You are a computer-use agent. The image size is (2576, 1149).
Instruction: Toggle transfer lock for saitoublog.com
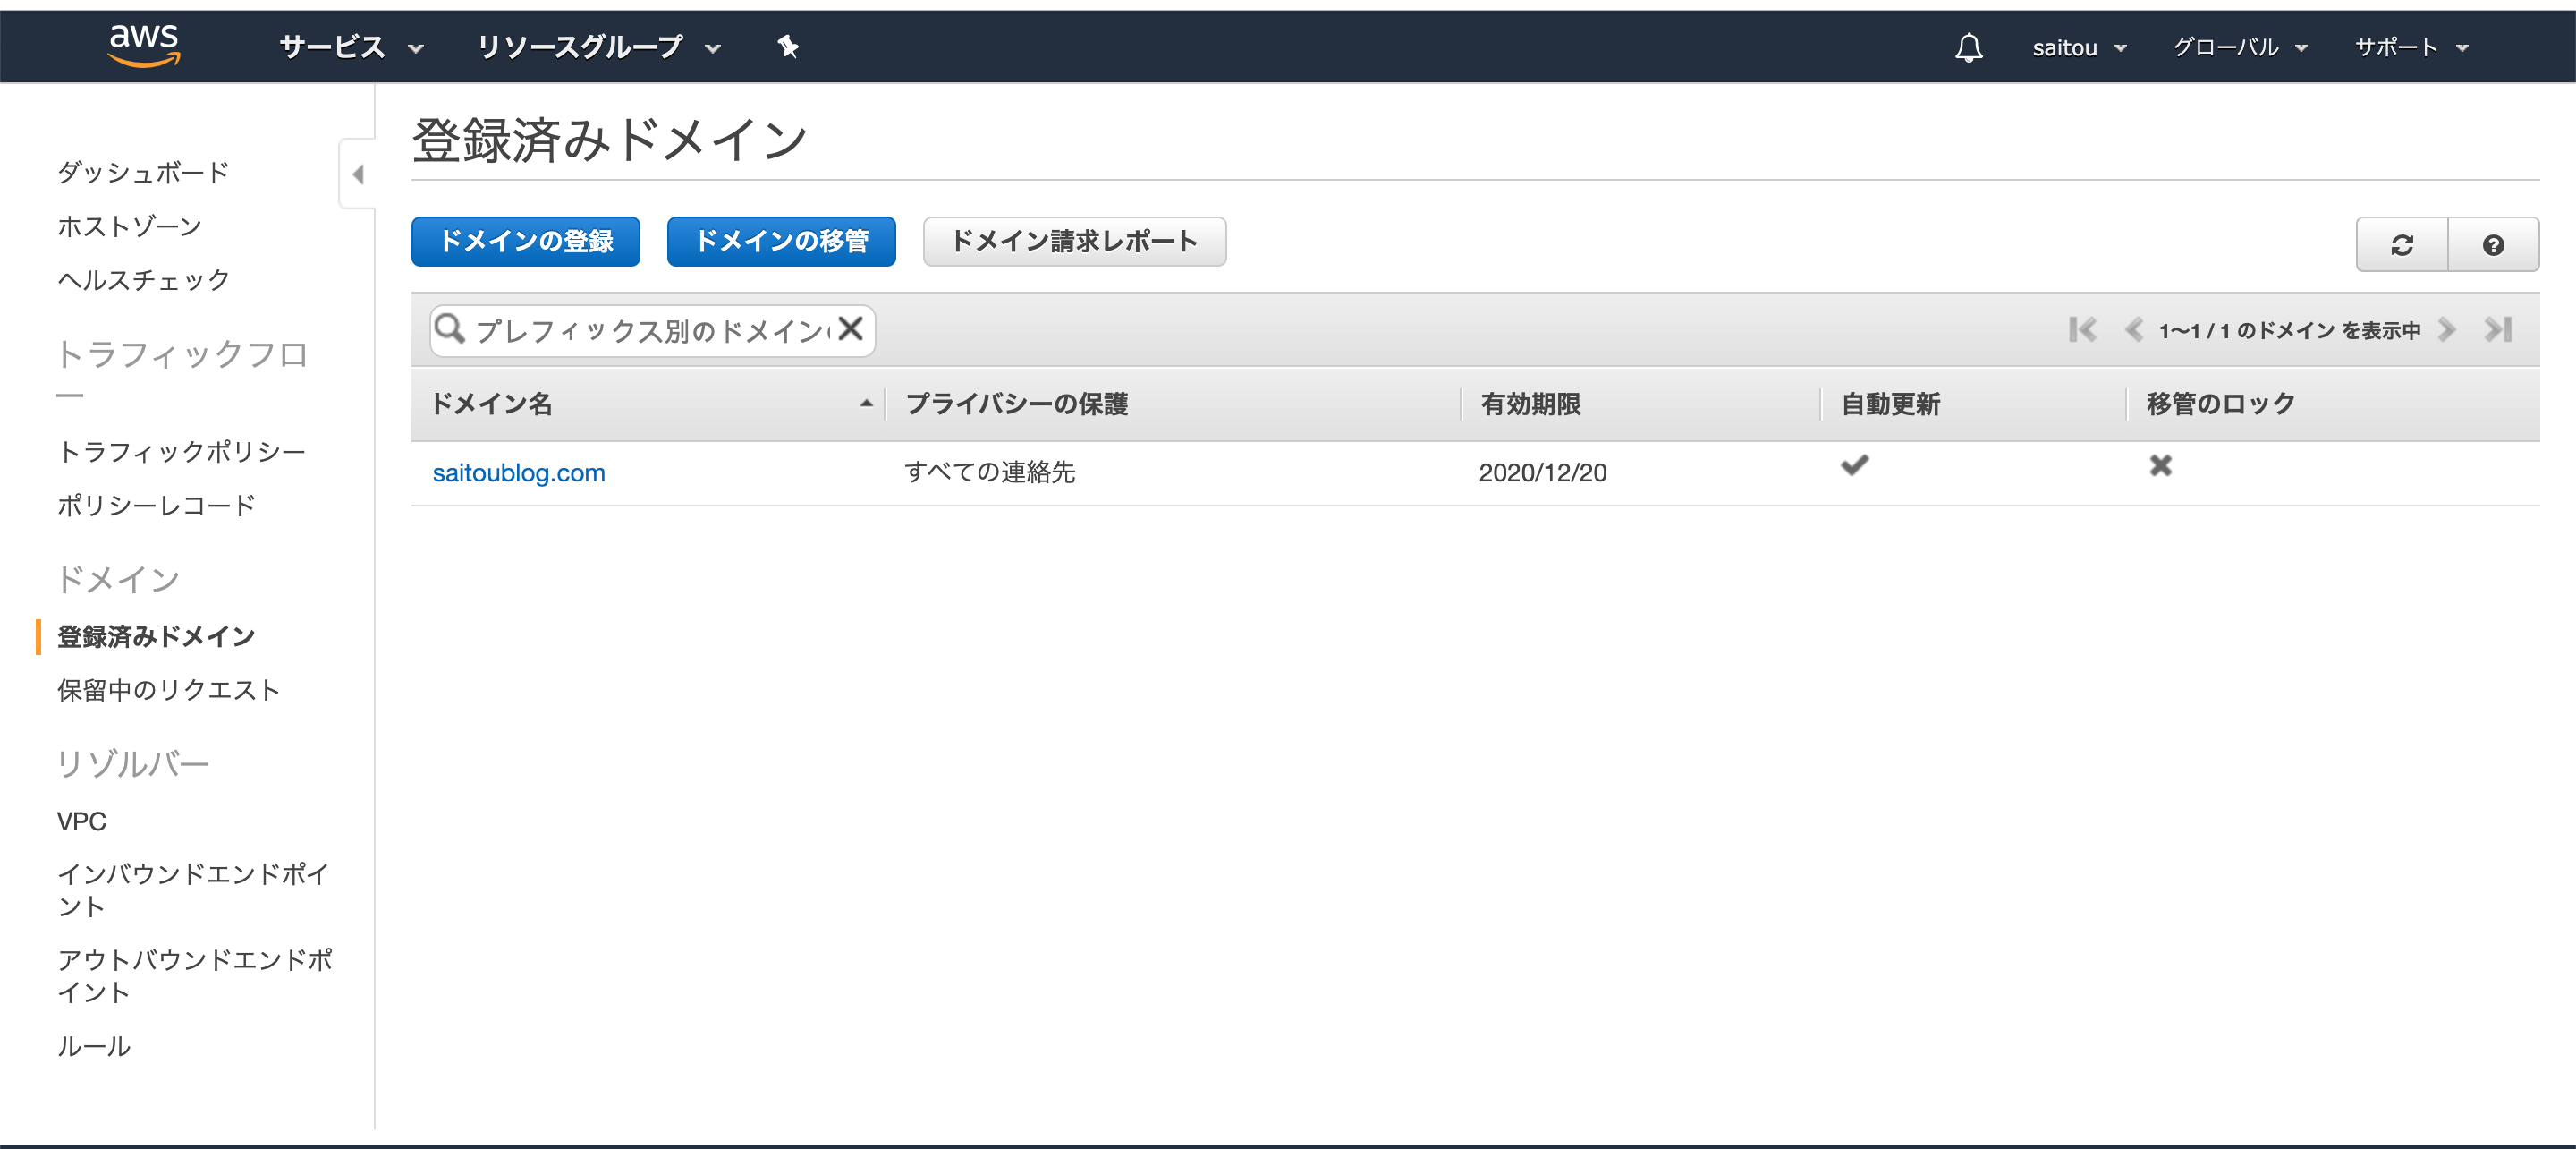2160,464
